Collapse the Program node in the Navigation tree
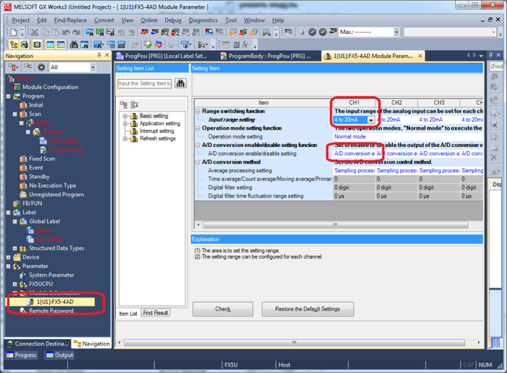507x373 pixels. (9, 96)
